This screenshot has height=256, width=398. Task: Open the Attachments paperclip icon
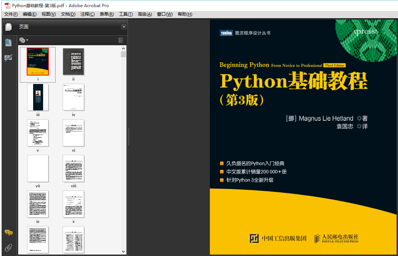(9, 247)
